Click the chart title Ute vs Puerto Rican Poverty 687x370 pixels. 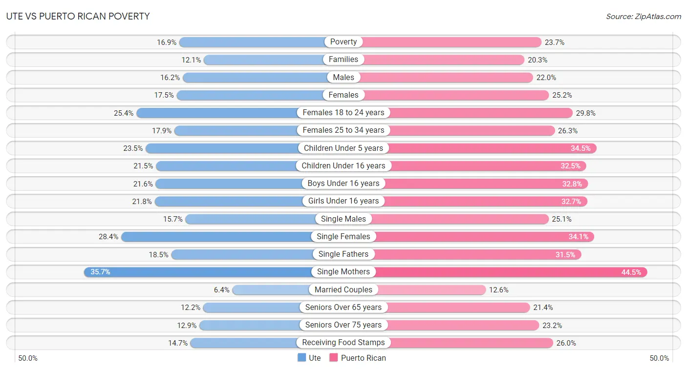coord(78,16)
